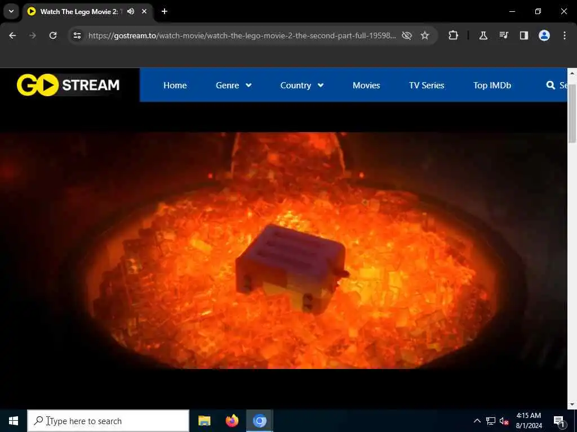Viewport: 577px width, 432px height.
Task: Click the tracking protection eye icon
Action: point(407,35)
